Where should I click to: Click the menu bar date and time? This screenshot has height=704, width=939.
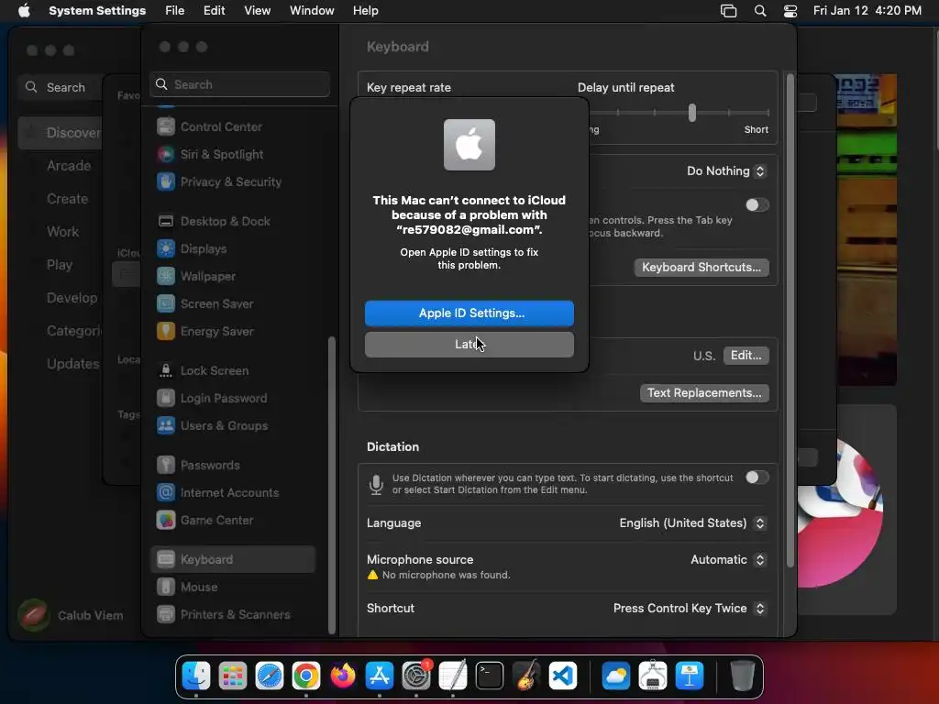[x=867, y=11]
